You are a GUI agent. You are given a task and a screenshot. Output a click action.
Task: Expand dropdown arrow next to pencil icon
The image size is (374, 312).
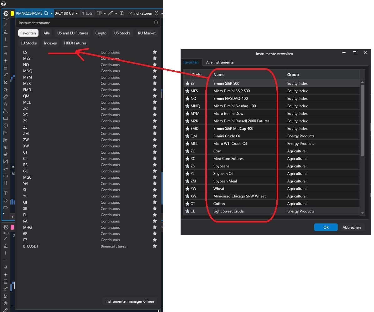tap(116, 13)
